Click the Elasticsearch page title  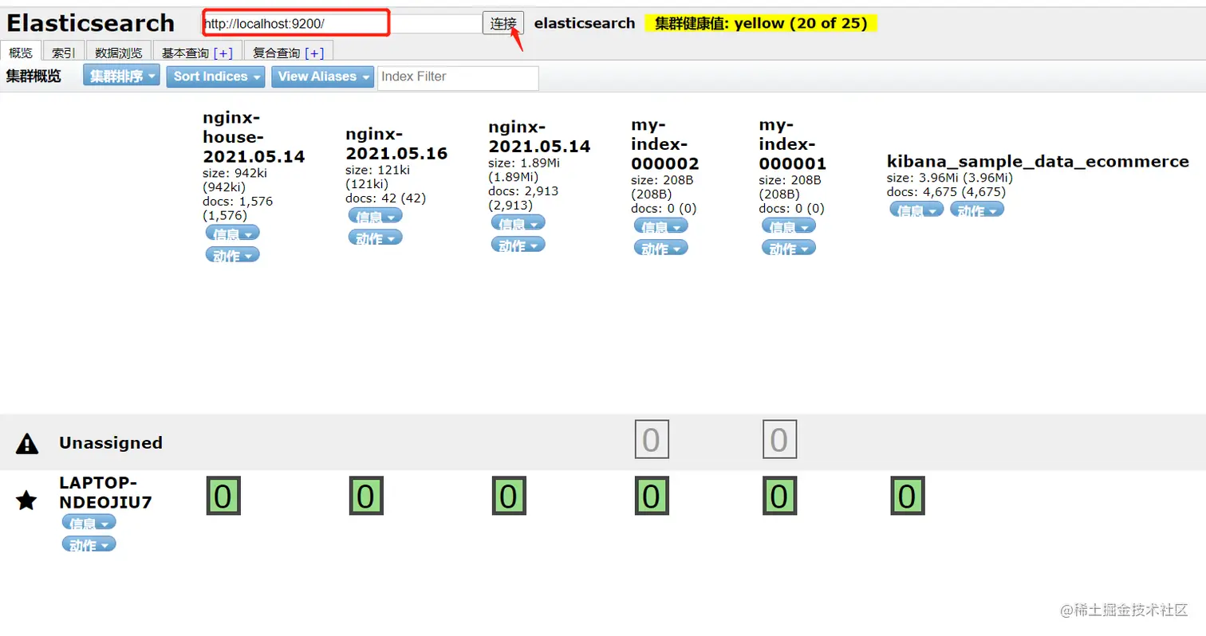(x=90, y=23)
